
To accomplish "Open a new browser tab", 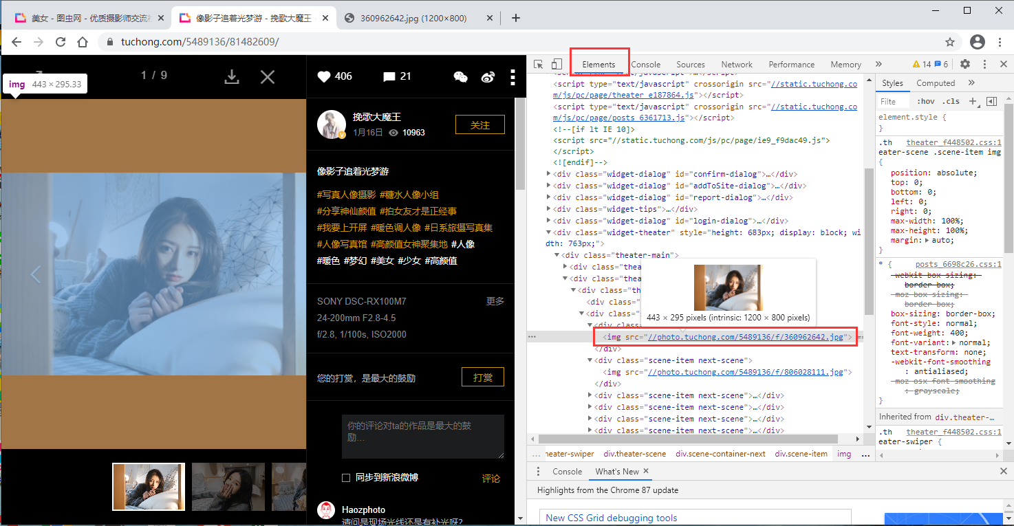I will (x=515, y=18).
